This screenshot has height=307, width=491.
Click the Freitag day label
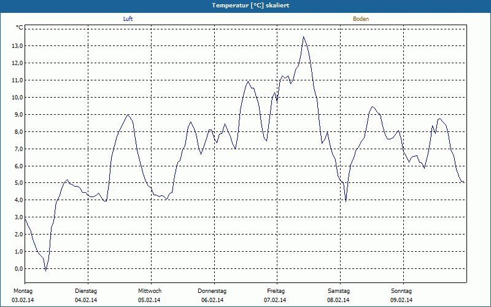click(x=276, y=291)
